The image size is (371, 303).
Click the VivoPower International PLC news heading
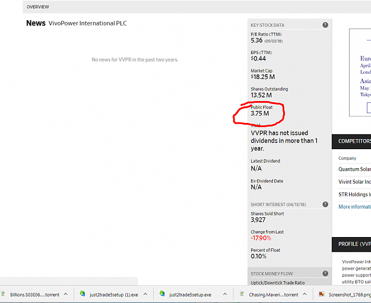point(87,23)
